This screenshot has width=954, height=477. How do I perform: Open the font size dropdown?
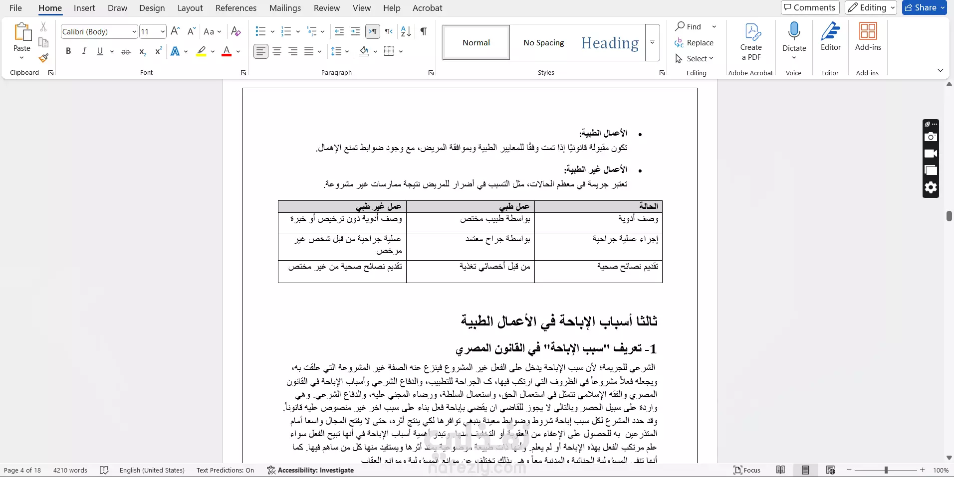pos(163,31)
